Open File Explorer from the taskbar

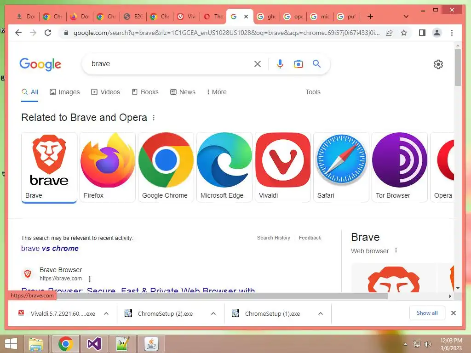35,344
